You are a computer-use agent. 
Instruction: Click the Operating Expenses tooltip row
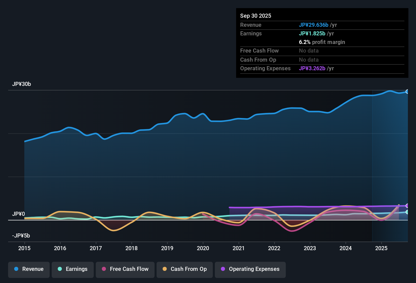(265, 68)
